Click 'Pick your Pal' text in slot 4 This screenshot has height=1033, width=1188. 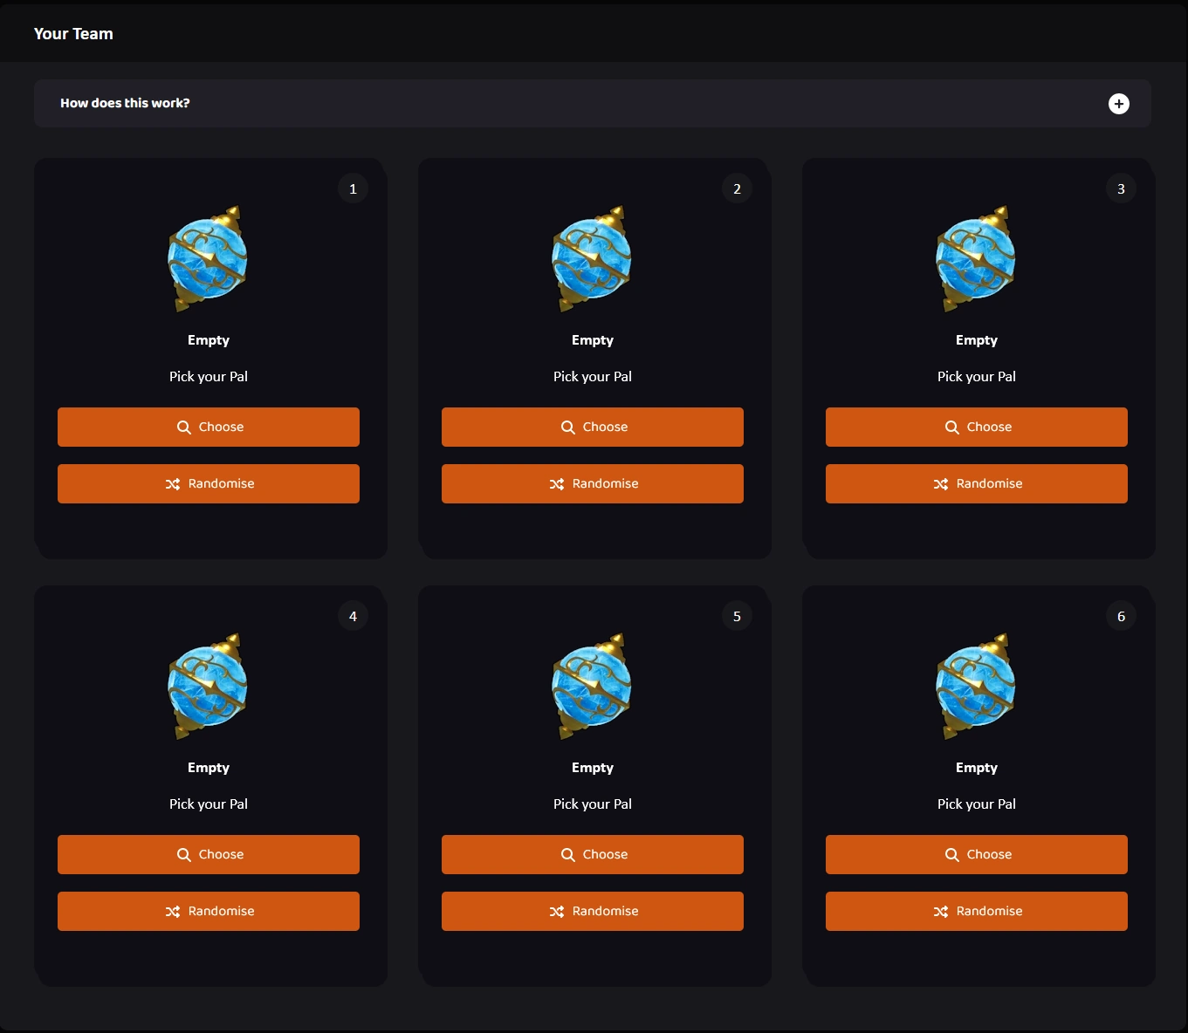209,804
